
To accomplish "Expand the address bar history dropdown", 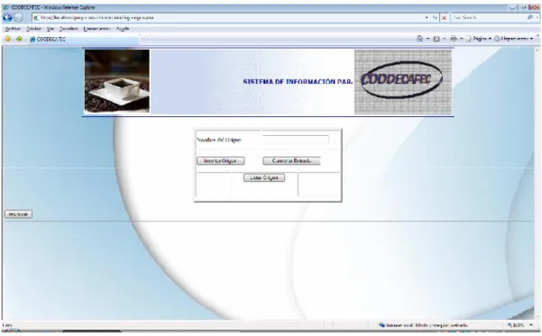I will [x=427, y=18].
